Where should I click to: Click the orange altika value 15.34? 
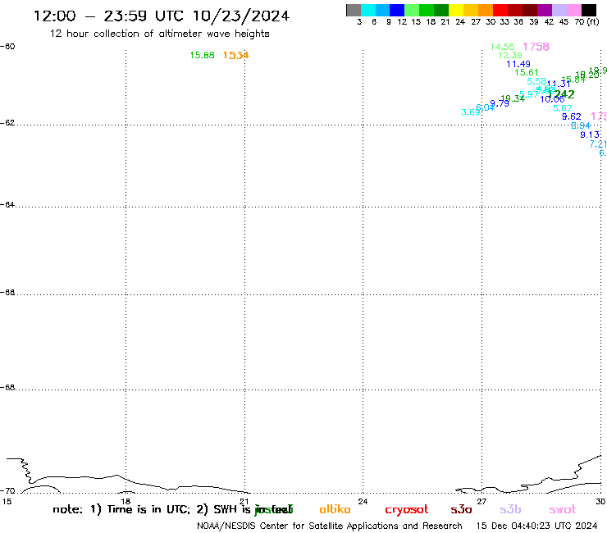(x=235, y=56)
